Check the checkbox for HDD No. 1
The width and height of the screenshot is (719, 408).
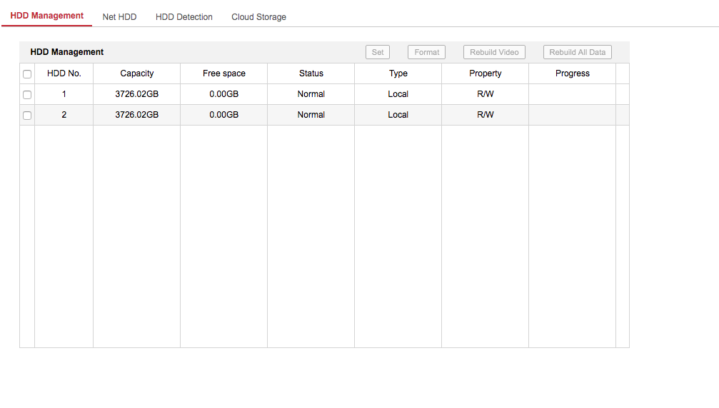tap(27, 95)
